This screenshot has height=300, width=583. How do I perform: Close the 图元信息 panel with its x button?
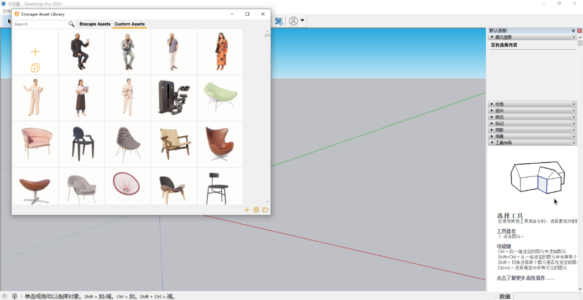573,37
